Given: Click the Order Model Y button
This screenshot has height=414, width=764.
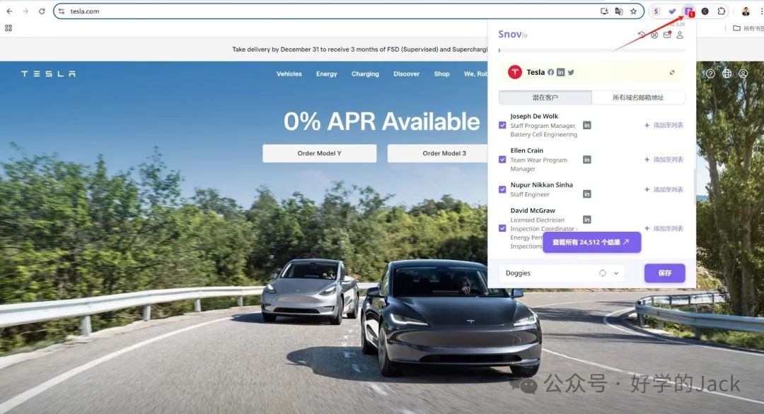Looking at the screenshot, I should tap(320, 153).
